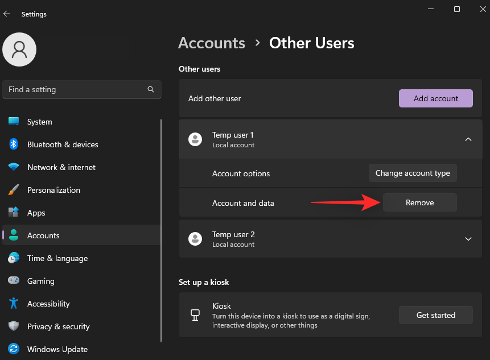Image resolution: width=490 pixels, height=360 pixels.
Task: Click the Add other user label
Action: [x=215, y=98]
